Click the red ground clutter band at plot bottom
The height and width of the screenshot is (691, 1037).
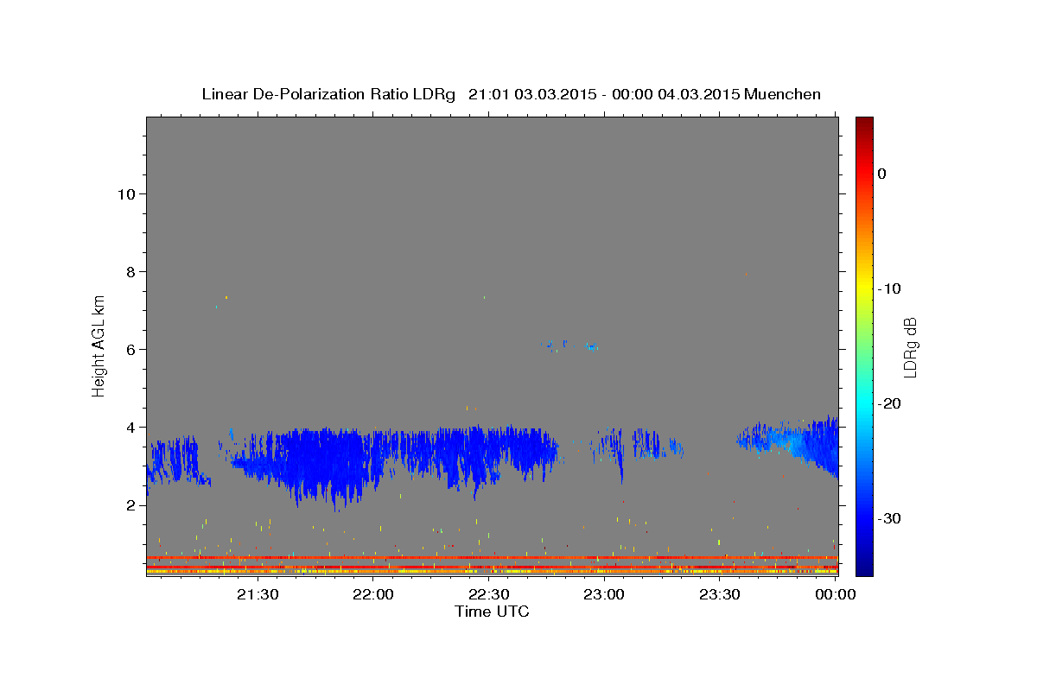tap(492, 558)
